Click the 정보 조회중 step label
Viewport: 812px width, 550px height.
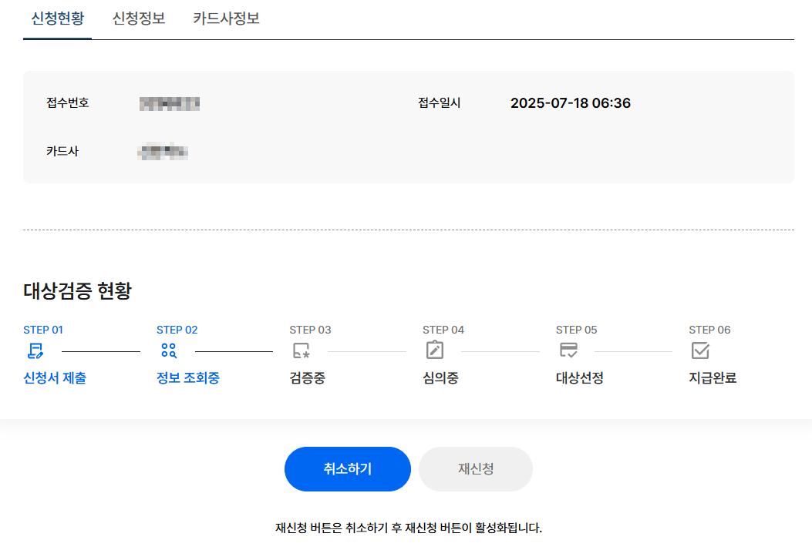[187, 378]
